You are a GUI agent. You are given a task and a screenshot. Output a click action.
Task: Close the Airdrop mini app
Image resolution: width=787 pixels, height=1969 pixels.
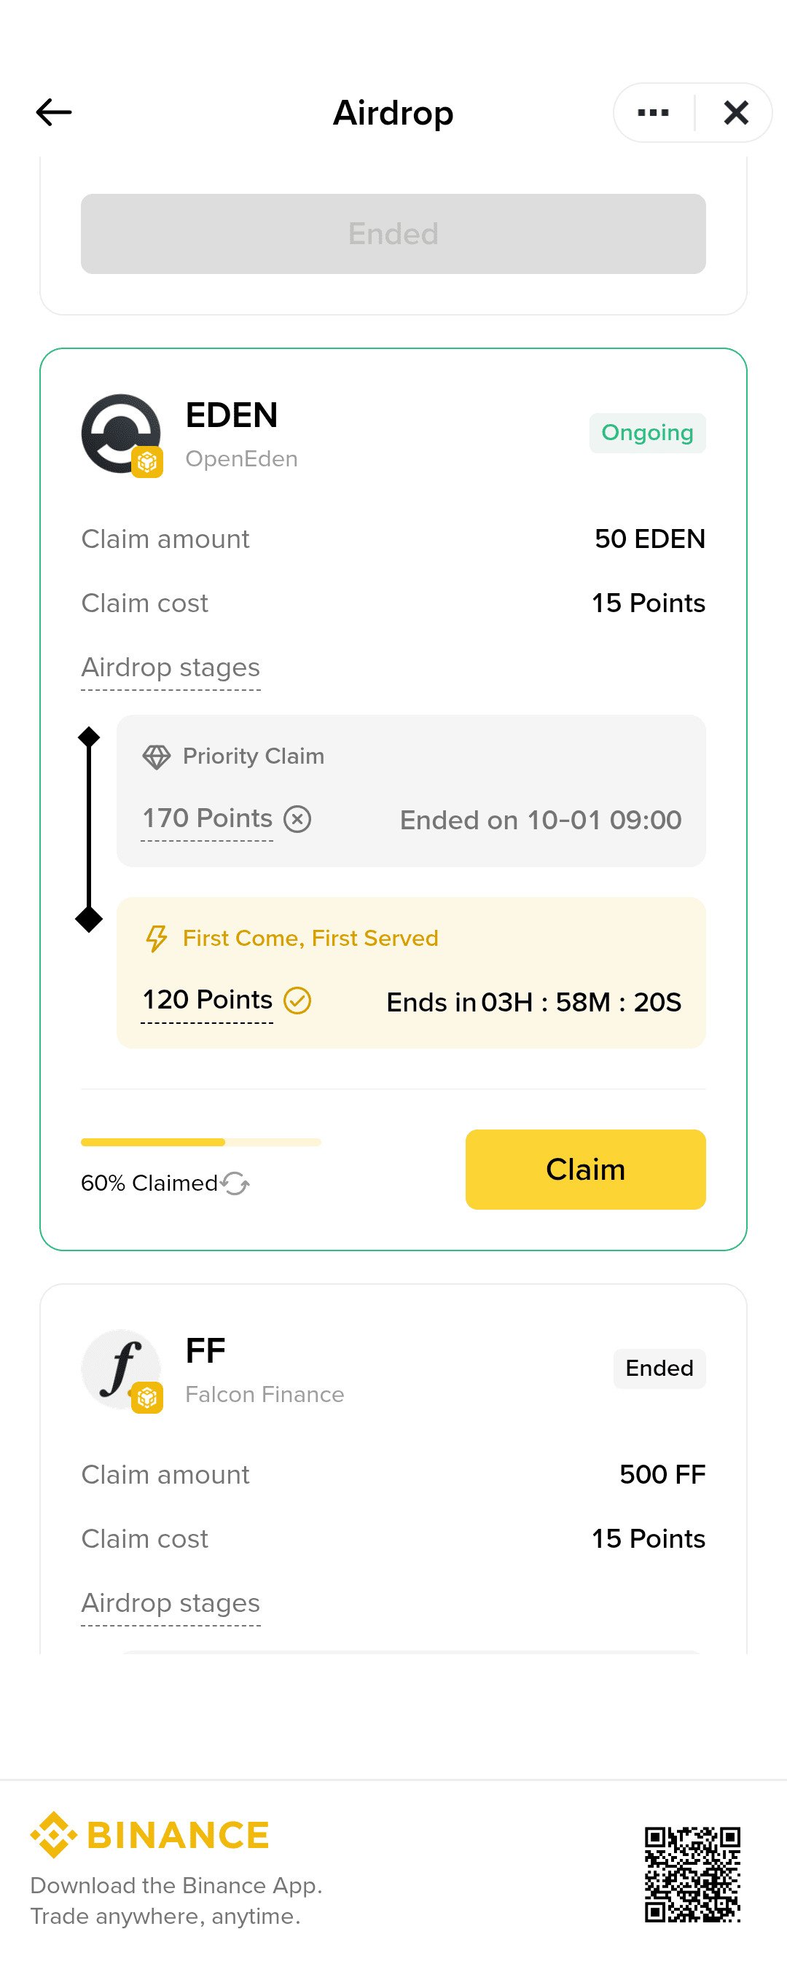coord(736,113)
